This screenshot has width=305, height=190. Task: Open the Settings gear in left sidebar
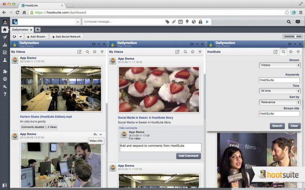coord(4,79)
